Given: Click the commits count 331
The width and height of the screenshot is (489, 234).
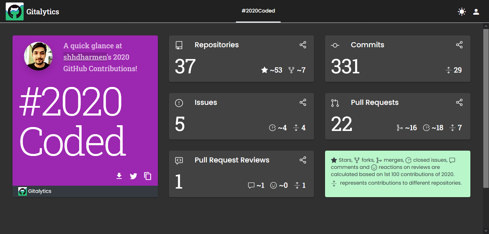Looking at the screenshot, I should point(345,67).
